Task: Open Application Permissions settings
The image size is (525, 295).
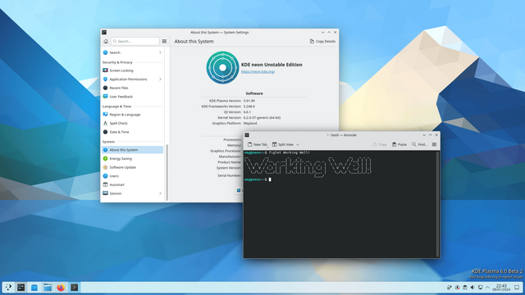Action: coord(132,79)
